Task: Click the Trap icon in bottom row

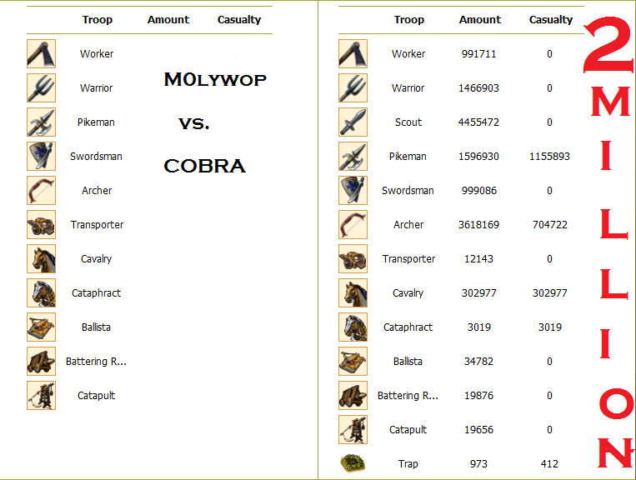Action: coord(353,463)
